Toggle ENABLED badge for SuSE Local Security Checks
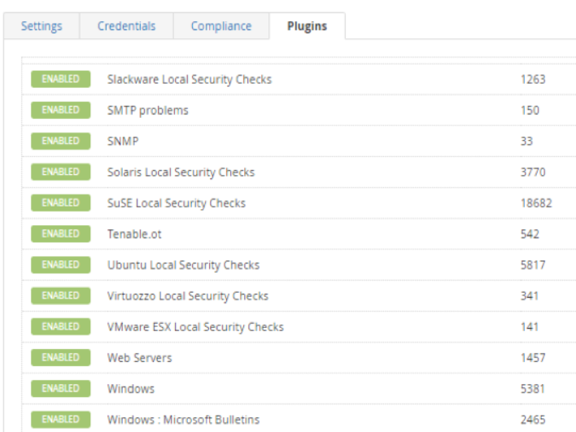The image size is (576, 432). tap(60, 203)
